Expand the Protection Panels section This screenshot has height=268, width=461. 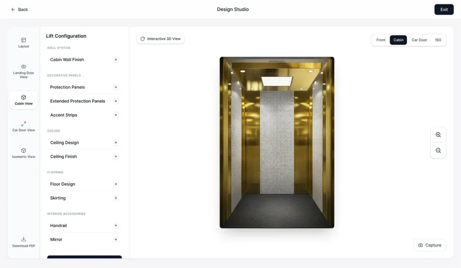click(x=116, y=87)
